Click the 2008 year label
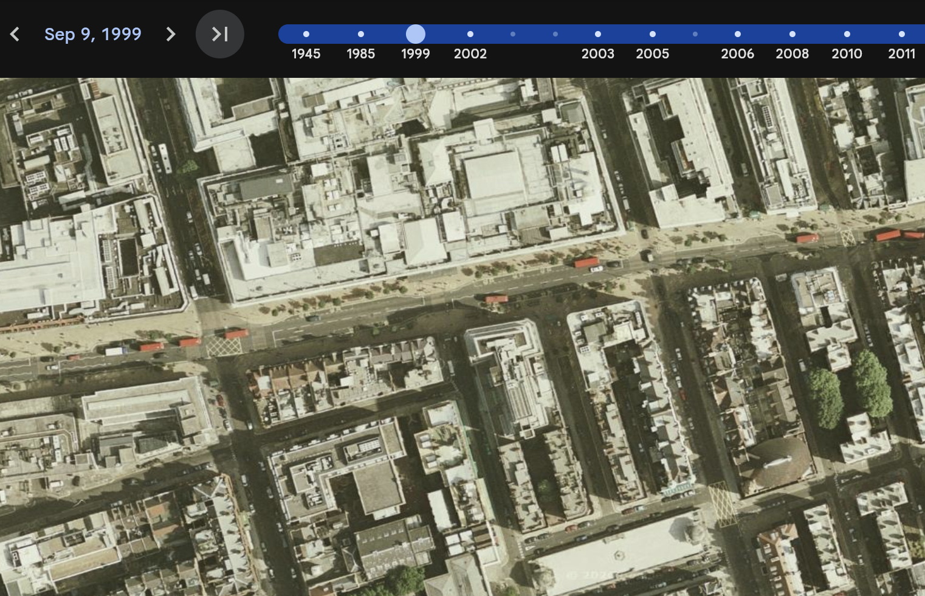The width and height of the screenshot is (925, 596). click(793, 54)
